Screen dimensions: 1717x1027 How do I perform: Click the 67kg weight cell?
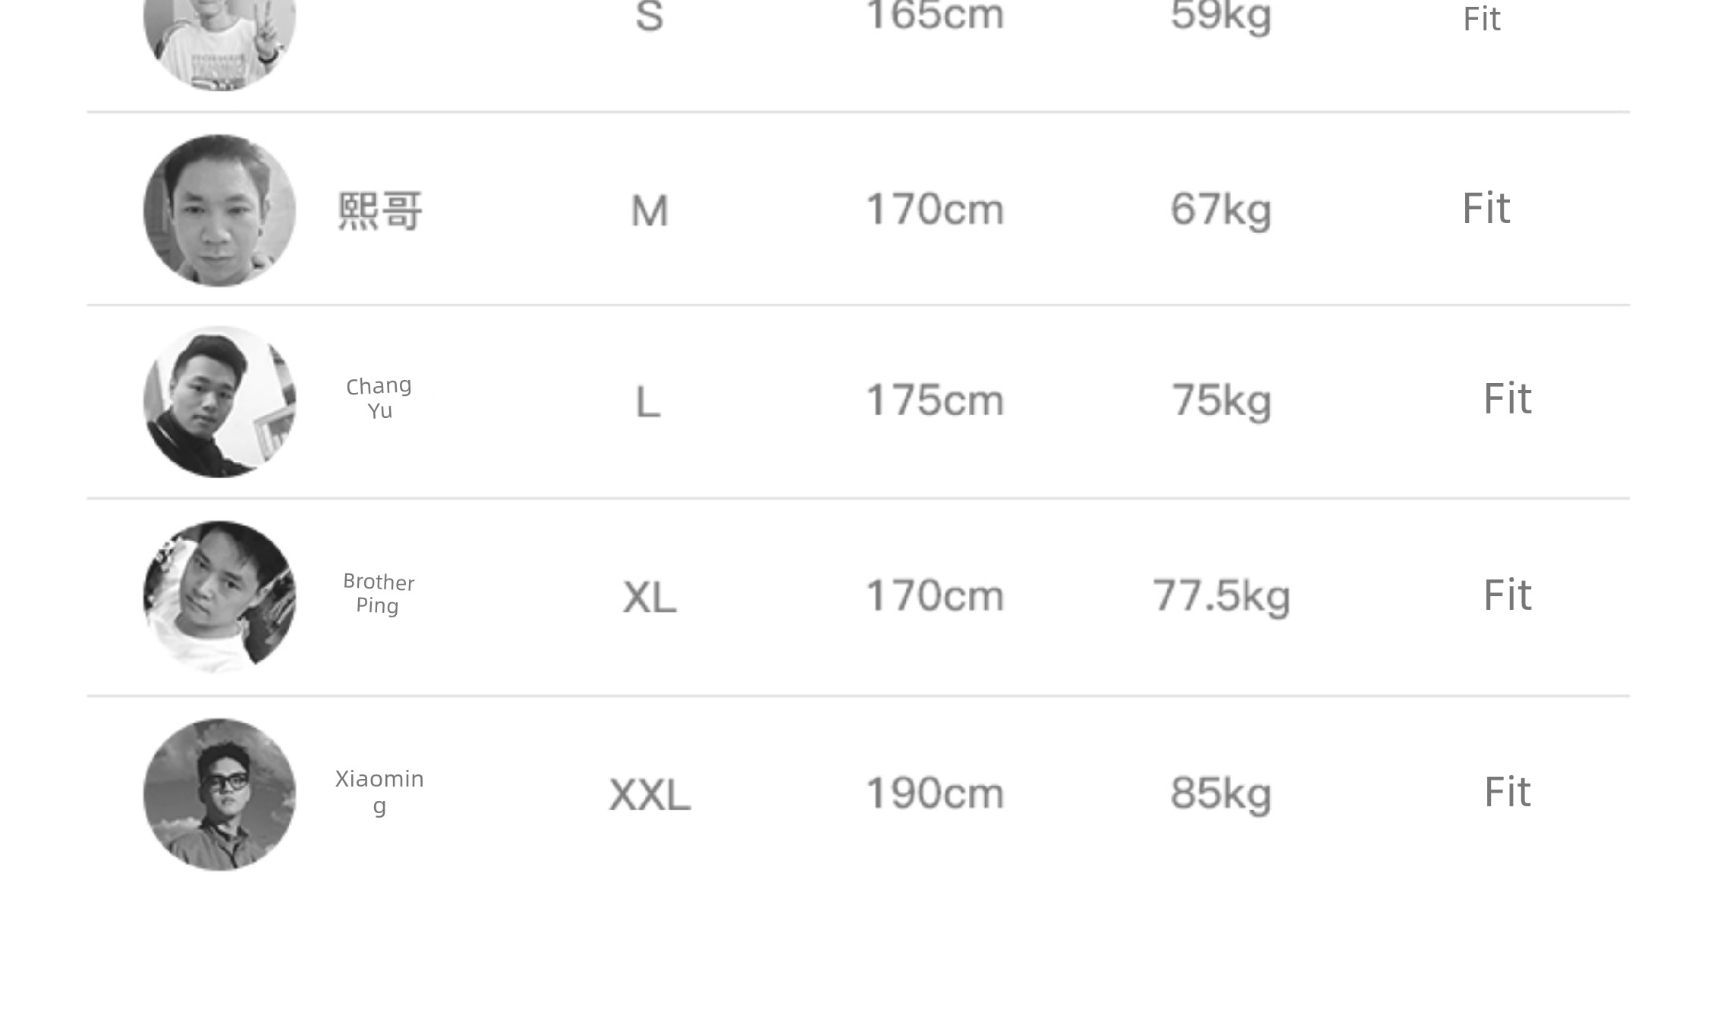tap(1221, 210)
